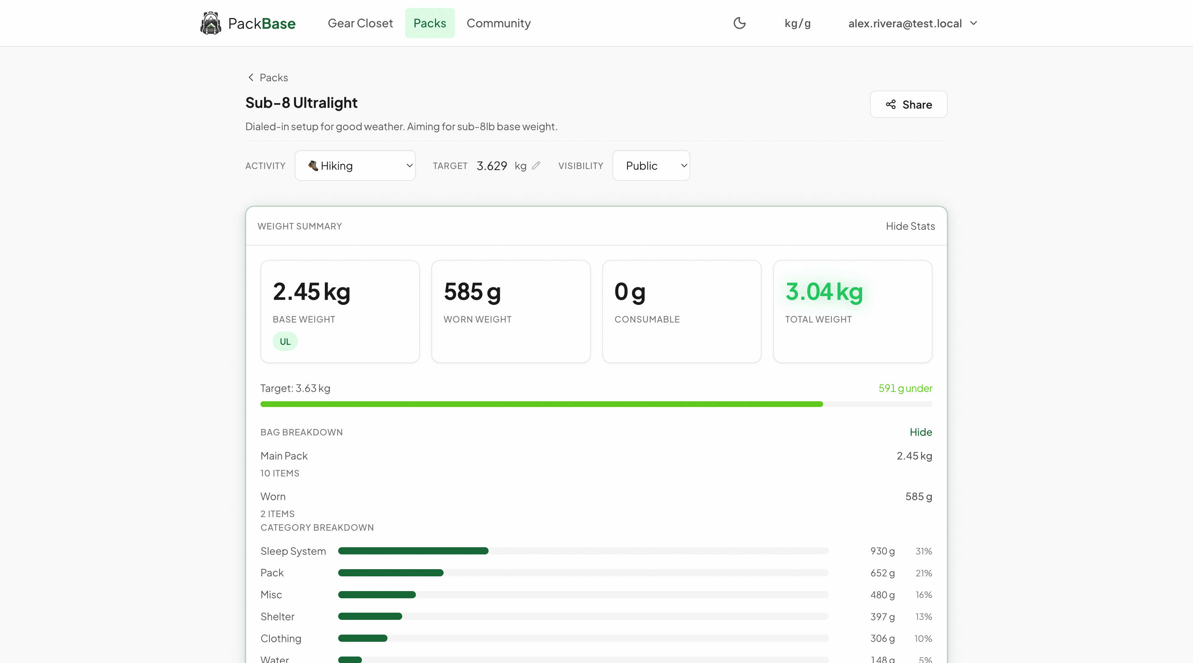Go to the Community tab

498,23
